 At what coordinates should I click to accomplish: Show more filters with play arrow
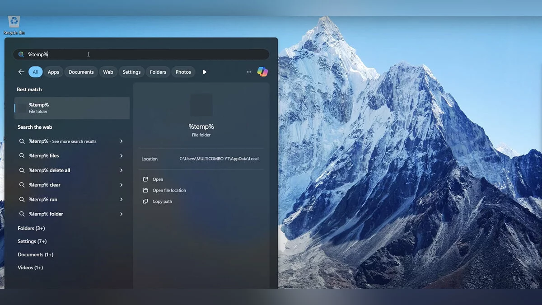204,72
